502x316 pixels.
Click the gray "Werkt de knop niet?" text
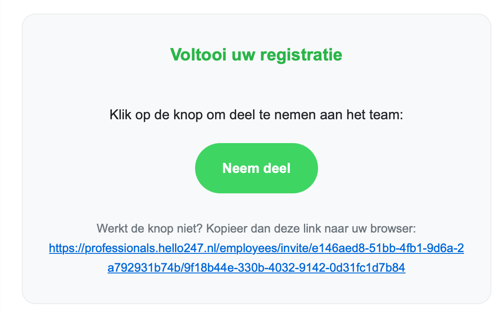(256, 229)
